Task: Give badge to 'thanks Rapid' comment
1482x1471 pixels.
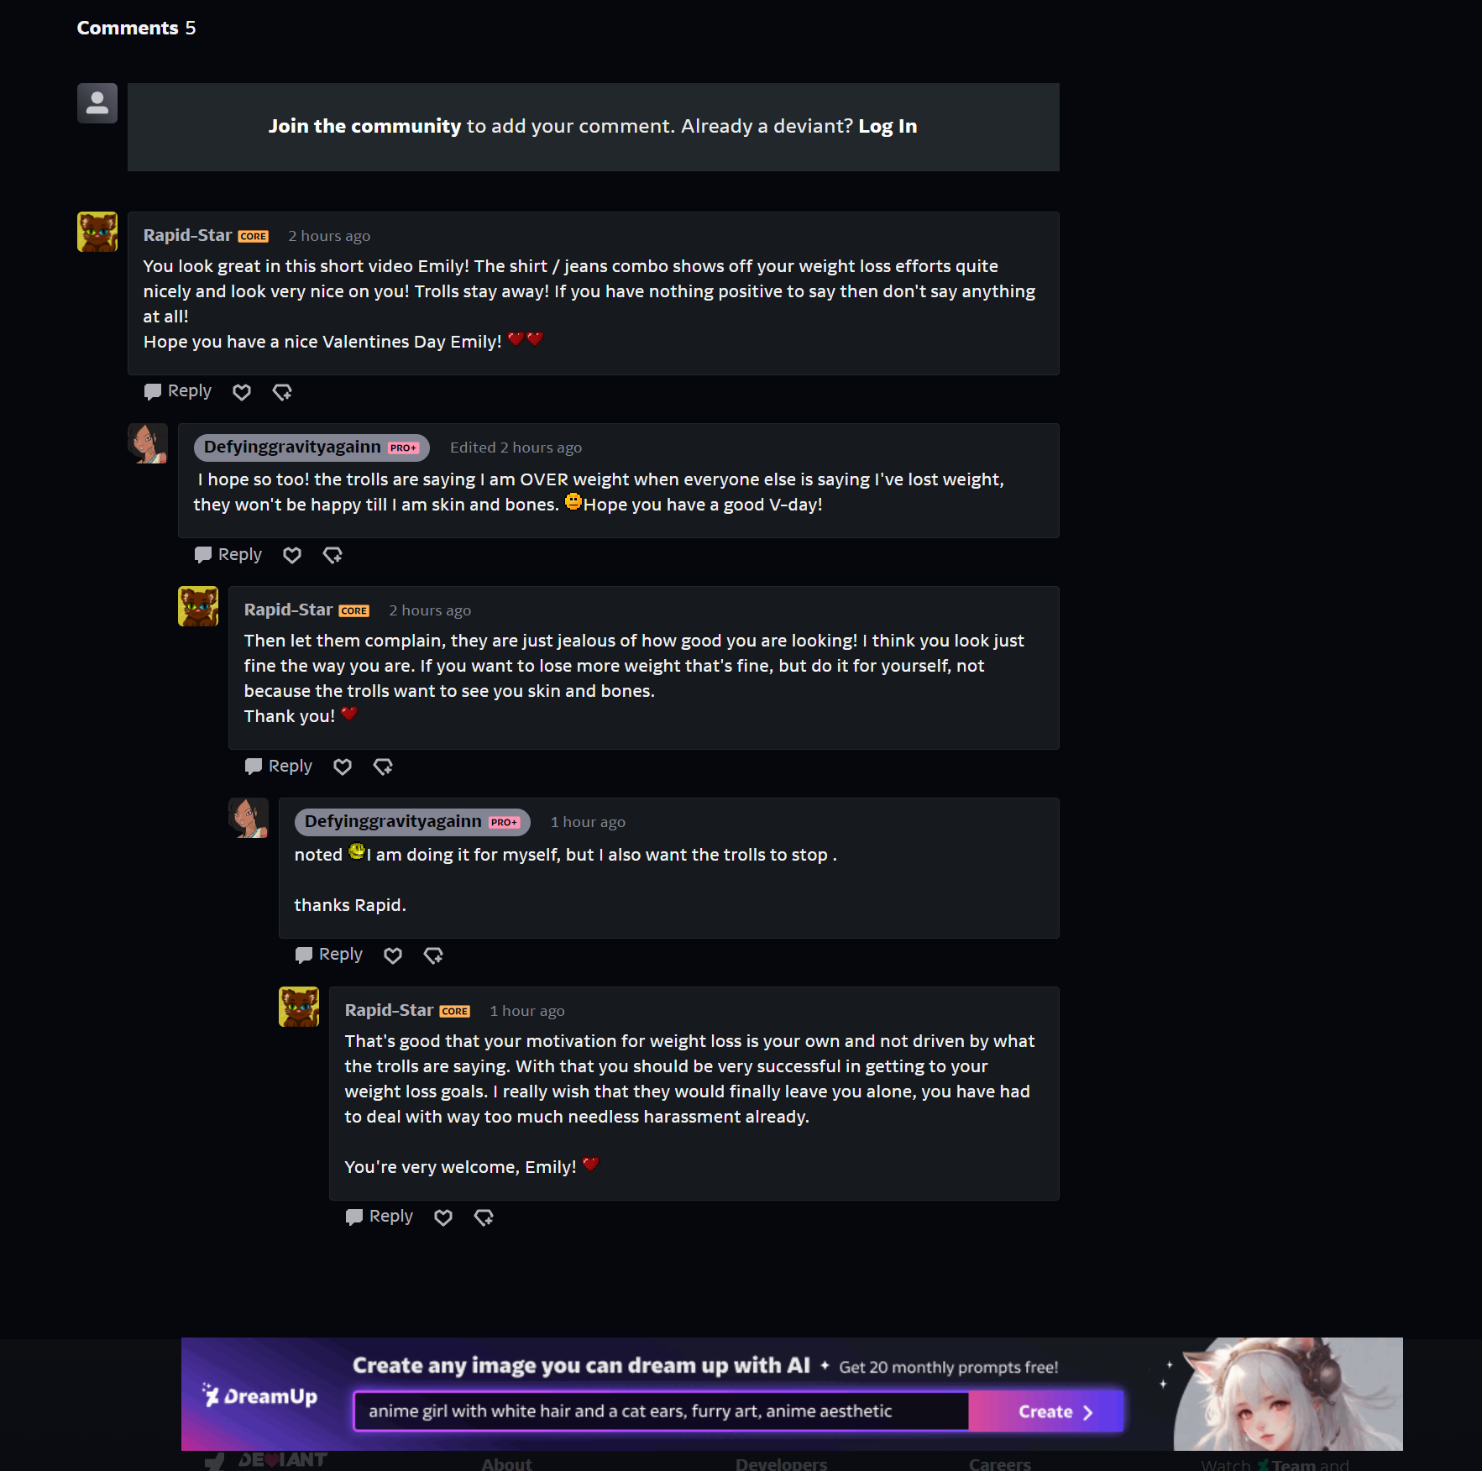Action: (x=433, y=955)
